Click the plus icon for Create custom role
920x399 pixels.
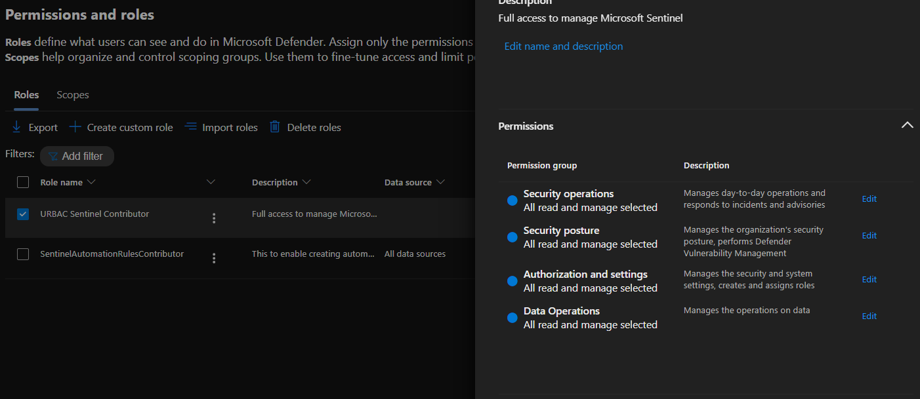tap(75, 126)
